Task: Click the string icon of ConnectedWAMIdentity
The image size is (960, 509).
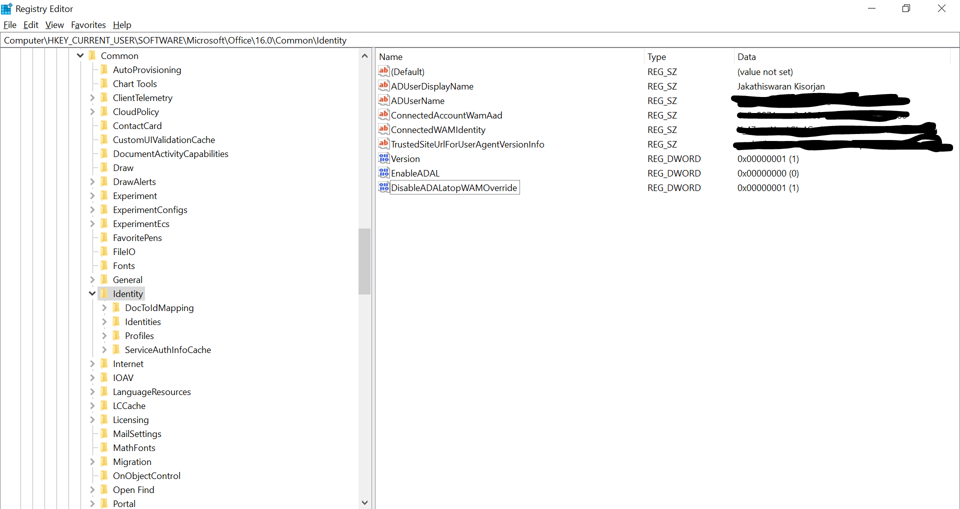Action: pyautogui.click(x=383, y=129)
